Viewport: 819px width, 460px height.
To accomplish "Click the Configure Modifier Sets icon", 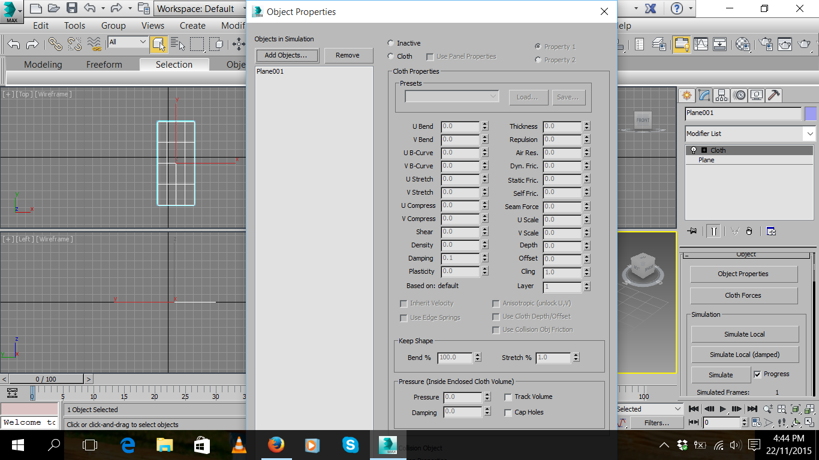I will [x=771, y=231].
